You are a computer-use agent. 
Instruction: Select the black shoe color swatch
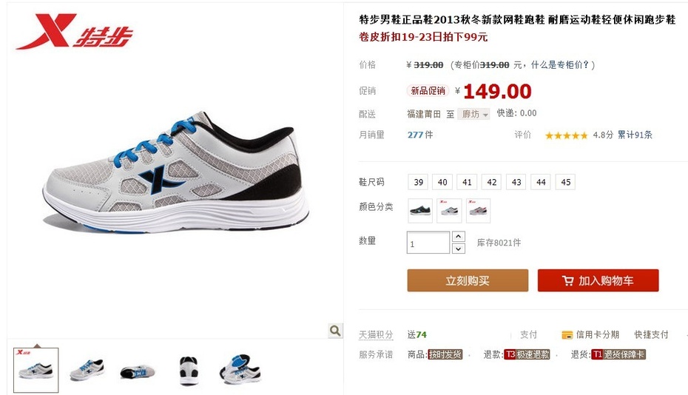pos(420,211)
